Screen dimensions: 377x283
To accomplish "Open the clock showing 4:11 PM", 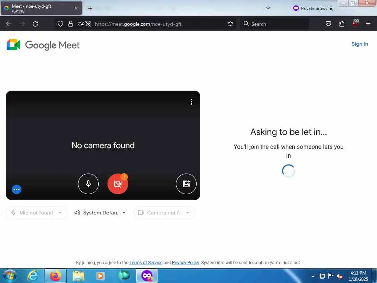I will point(358,276).
